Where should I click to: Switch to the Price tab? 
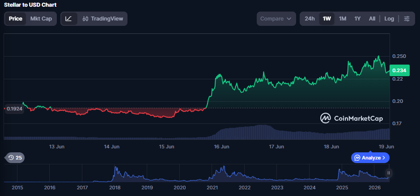[x=16, y=19]
